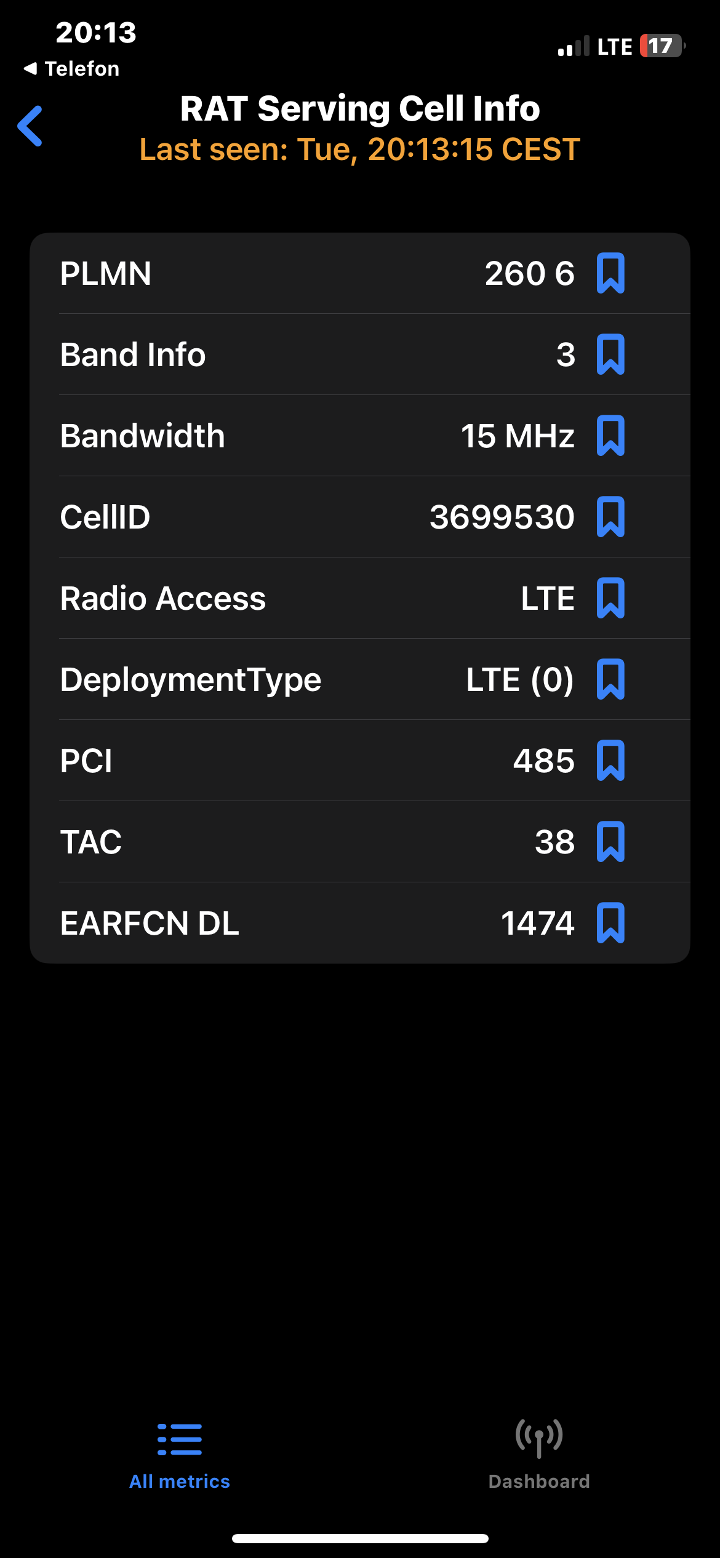Screen dimensions: 720x1558
Task: Tap bookmark next to DeploymentType
Action: pyautogui.click(x=610, y=679)
